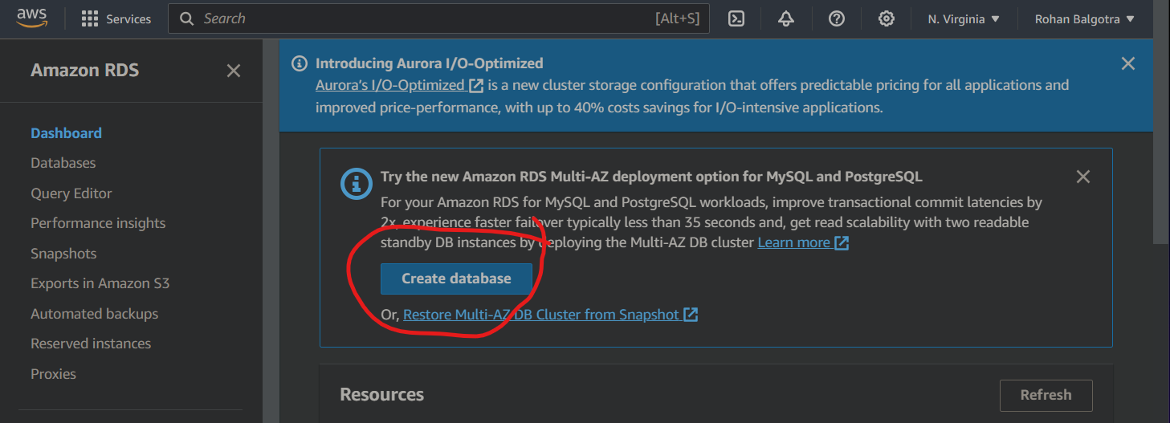Click the Amazon RDS sidebar title
This screenshot has width=1170, height=423.
[x=84, y=71]
